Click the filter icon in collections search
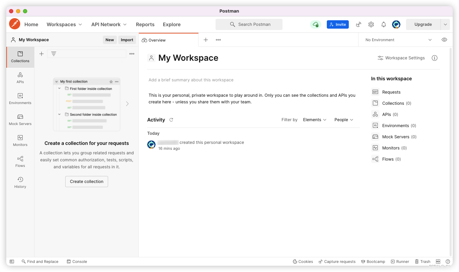 coord(54,54)
